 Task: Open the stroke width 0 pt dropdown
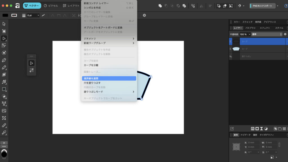pos(38,15)
